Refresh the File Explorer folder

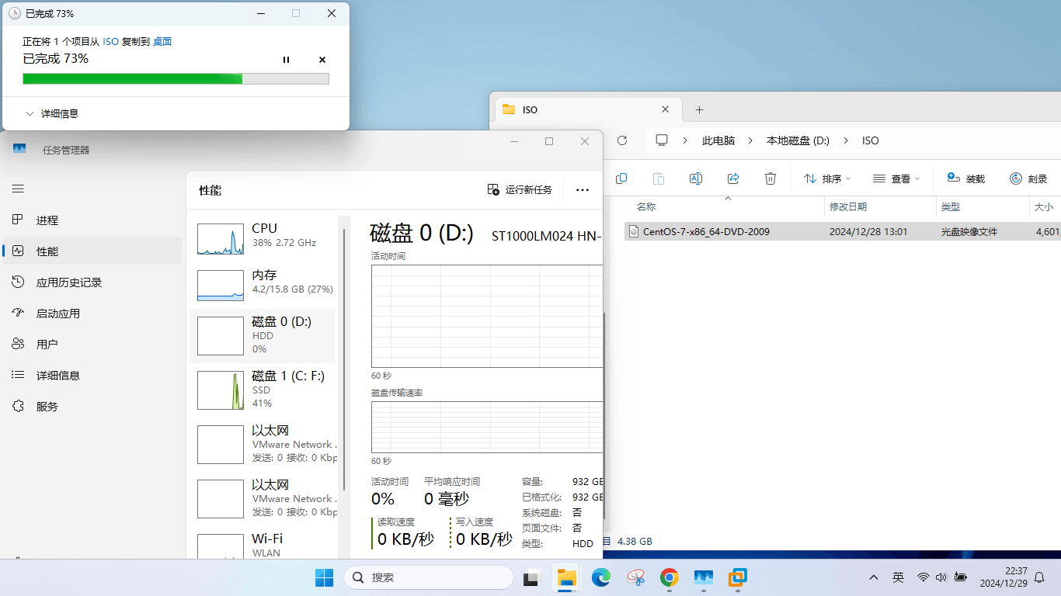622,140
